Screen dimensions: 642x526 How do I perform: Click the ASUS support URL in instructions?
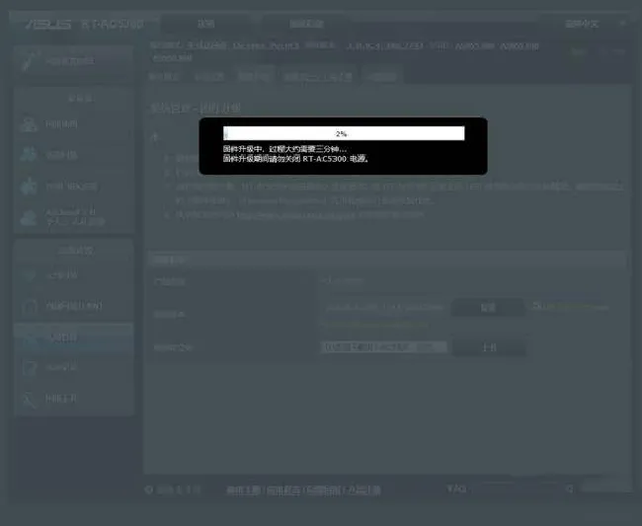coord(295,215)
